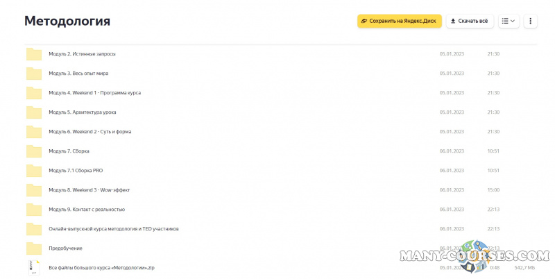555x279 pixels.
Task: Click the folder icon for Модуль 2
Action: click(x=34, y=54)
